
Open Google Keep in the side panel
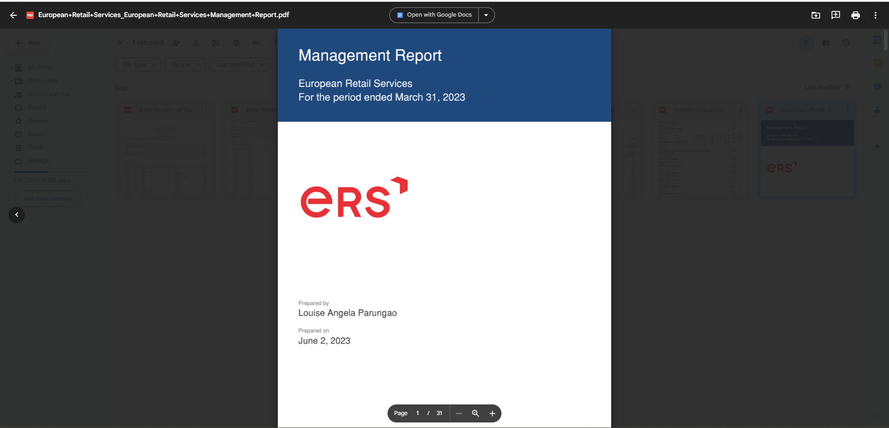point(877,63)
